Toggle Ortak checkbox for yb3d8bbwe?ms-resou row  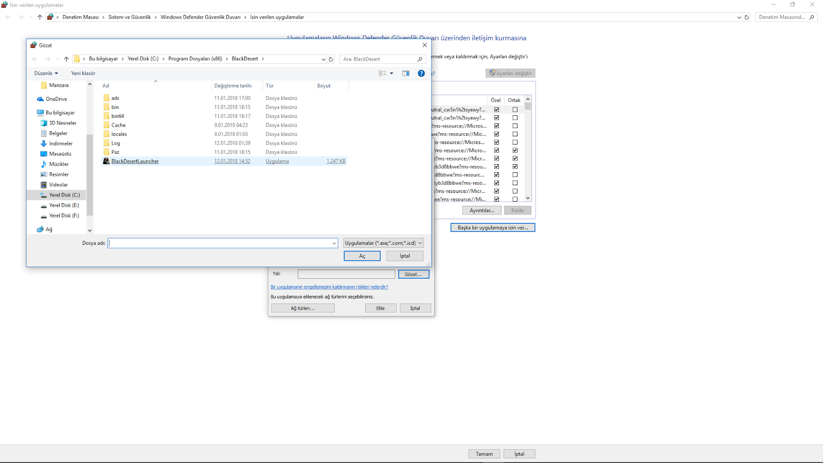tap(515, 167)
